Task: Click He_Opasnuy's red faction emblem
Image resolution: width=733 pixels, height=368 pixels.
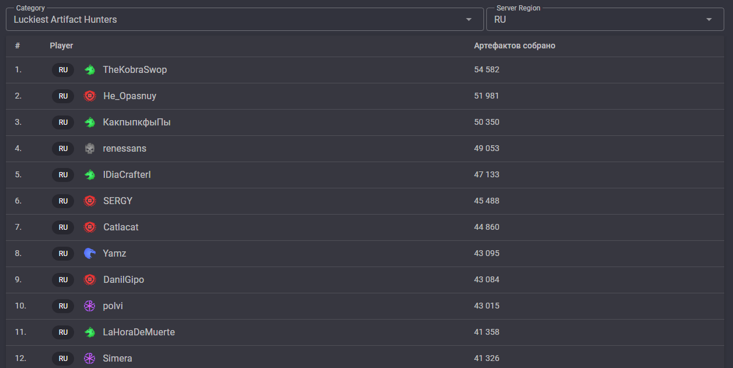Action: (89, 96)
